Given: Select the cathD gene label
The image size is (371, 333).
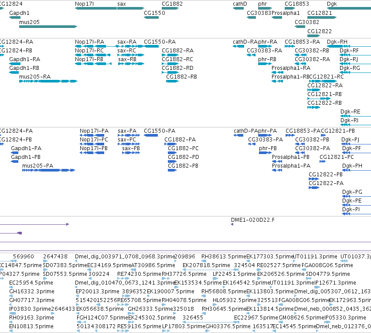Looking at the screenshot, I should pos(240,4).
